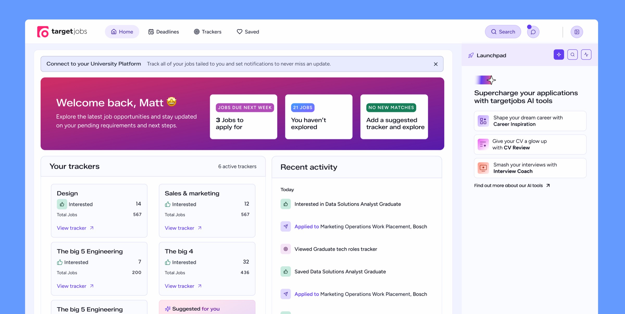
Task: Click the Launchpad rocket icon
Action: pyautogui.click(x=471, y=55)
